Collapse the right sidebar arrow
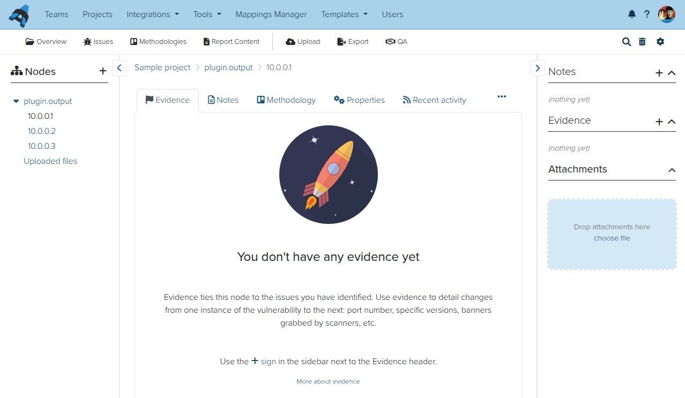Screen dimensions: 685x398 click(x=538, y=68)
